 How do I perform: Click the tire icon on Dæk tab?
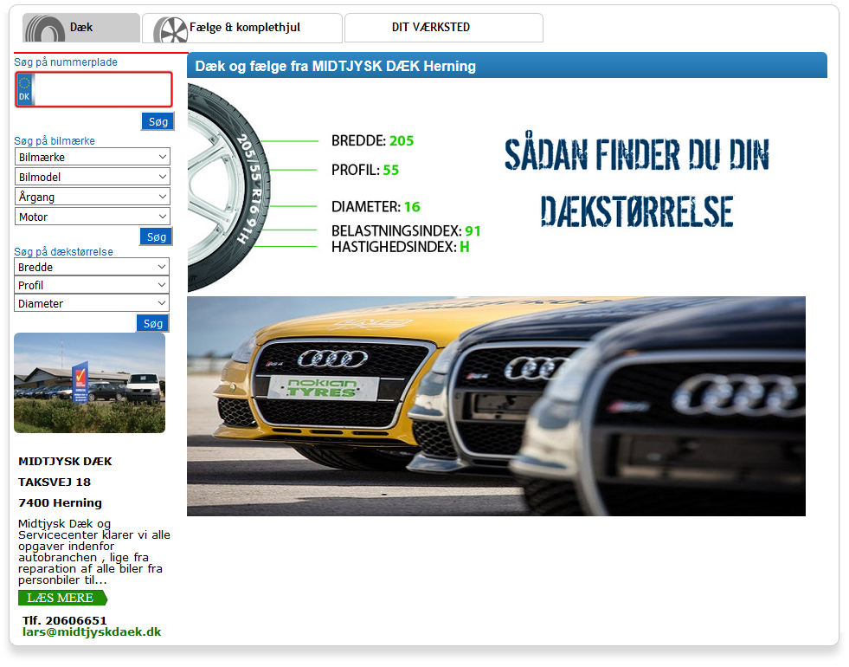(x=45, y=29)
